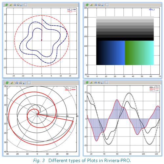Zoom in on the sine waveform plot

pyautogui.click(x=96, y=82)
